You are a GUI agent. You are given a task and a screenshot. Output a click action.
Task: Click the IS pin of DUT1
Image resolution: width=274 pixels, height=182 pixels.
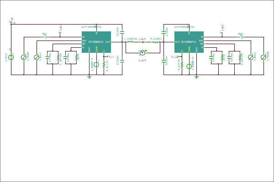(84, 47)
